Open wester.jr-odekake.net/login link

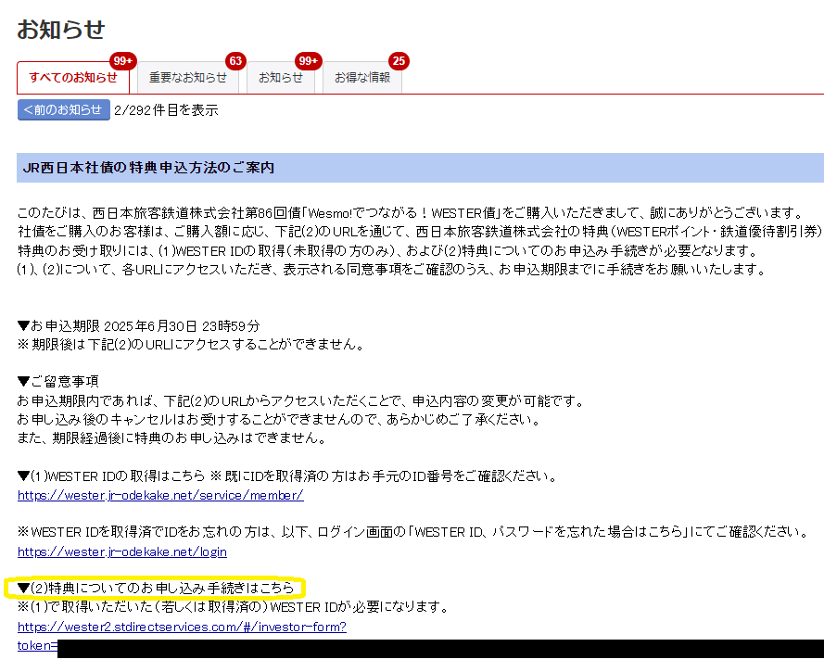122,552
